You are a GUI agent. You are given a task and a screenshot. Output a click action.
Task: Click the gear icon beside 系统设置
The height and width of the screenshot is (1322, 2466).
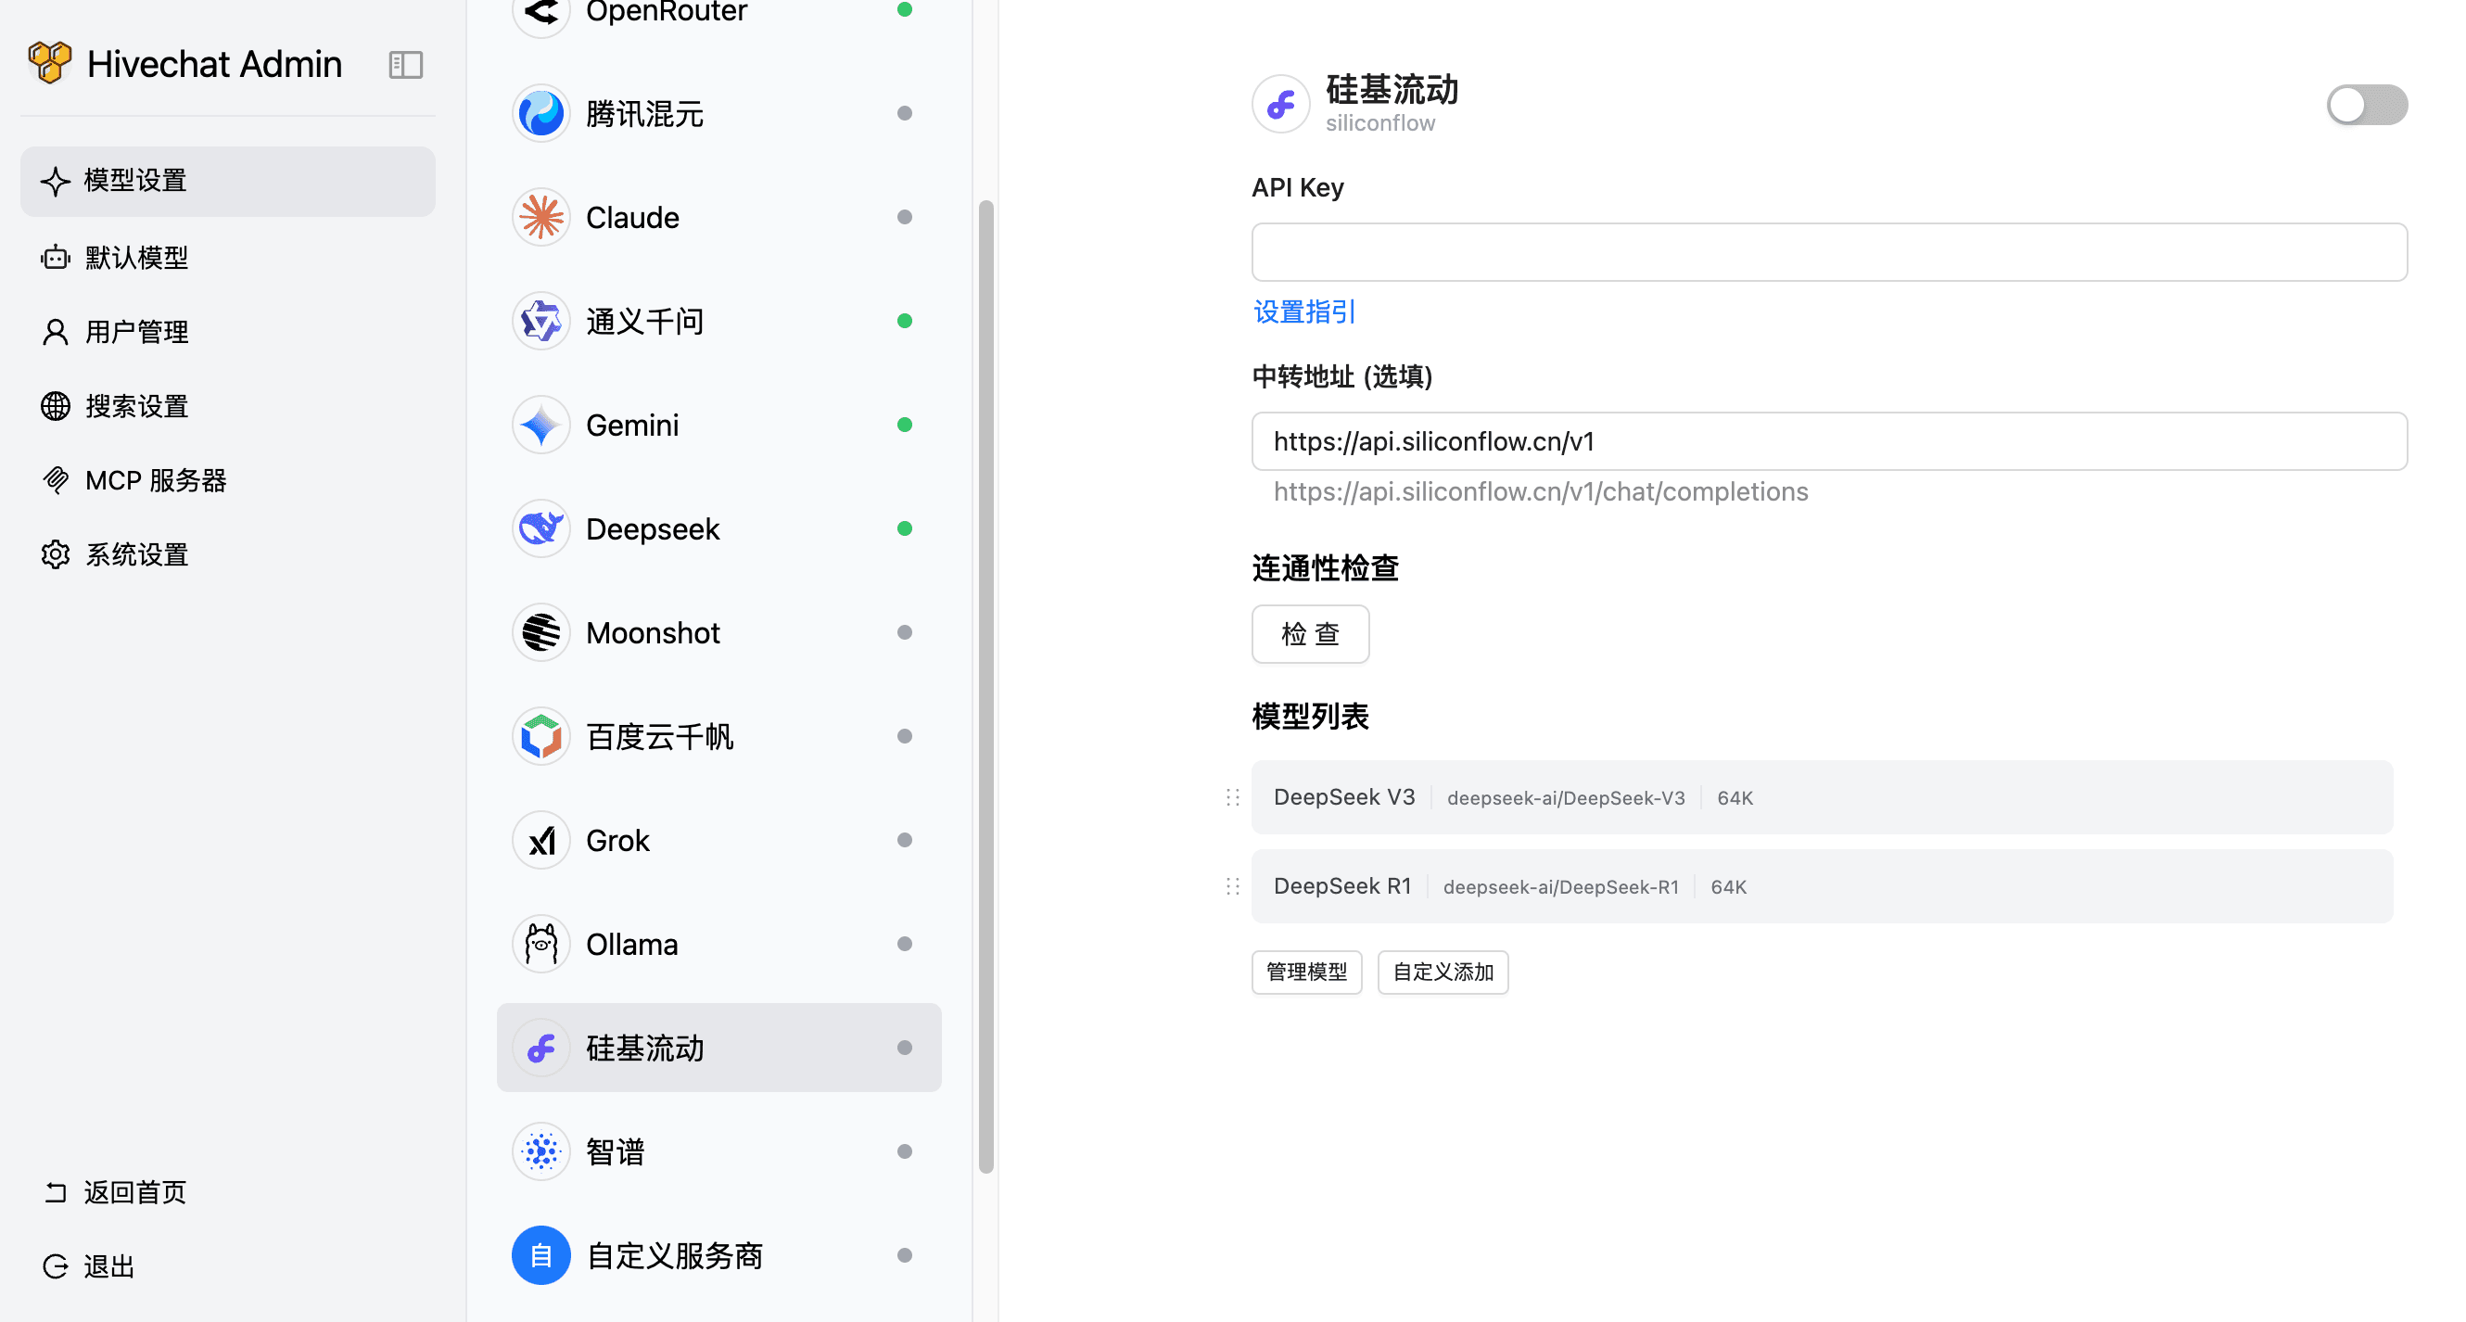click(56, 554)
